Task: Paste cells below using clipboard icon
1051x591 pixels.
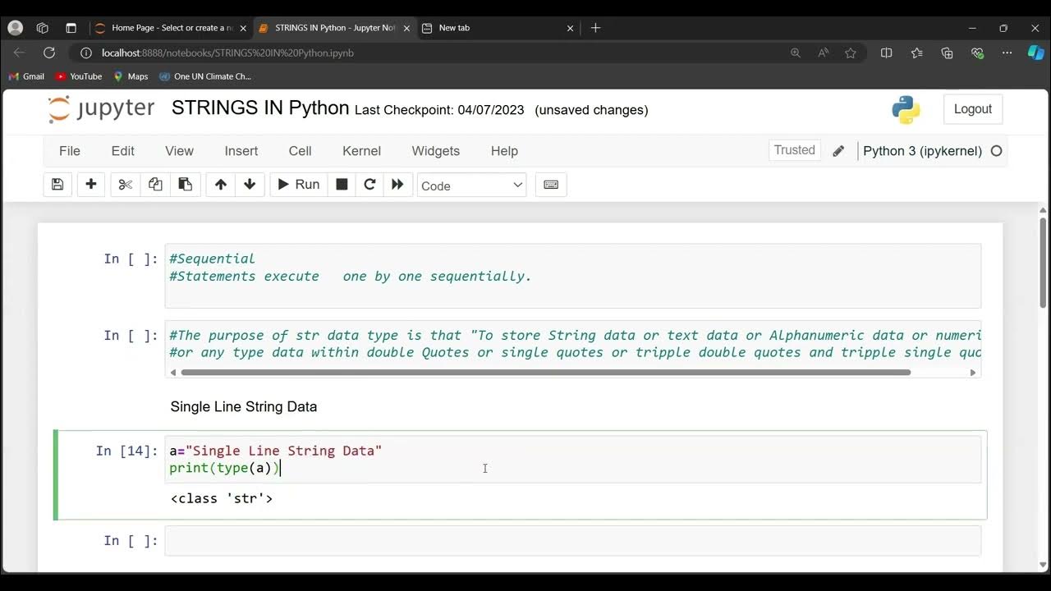Action: point(186,185)
